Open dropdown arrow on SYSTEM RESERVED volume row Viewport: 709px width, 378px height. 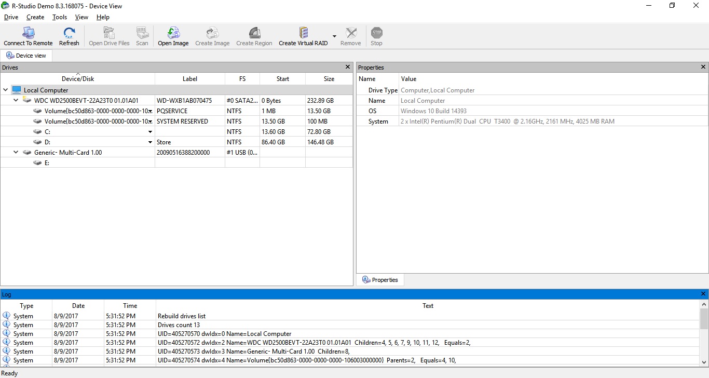click(x=151, y=122)
